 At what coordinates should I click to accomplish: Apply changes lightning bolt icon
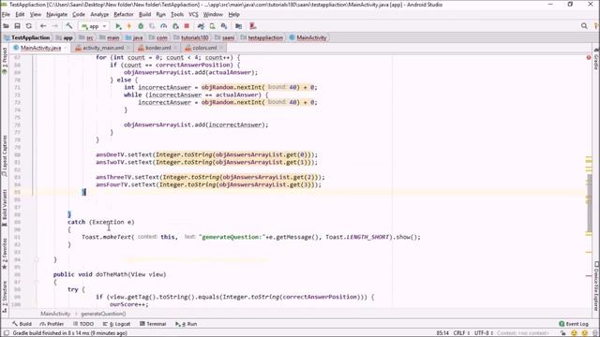point(129,26)
